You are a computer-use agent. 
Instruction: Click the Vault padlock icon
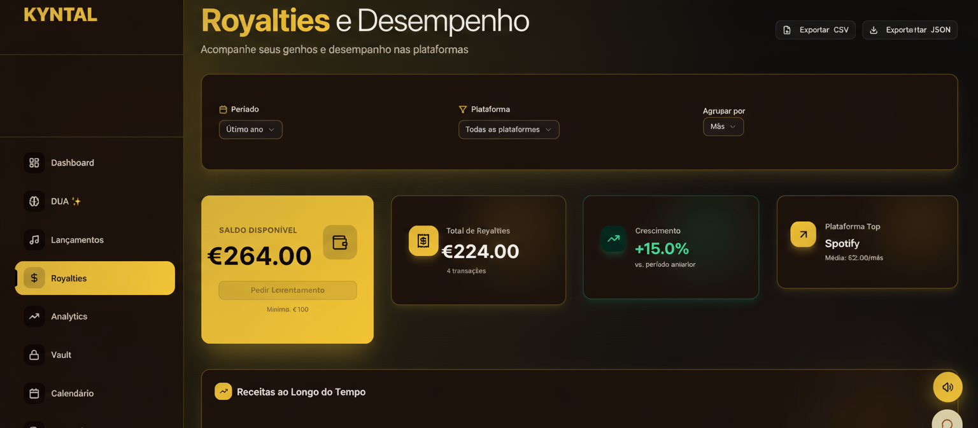tap(34, 355)
